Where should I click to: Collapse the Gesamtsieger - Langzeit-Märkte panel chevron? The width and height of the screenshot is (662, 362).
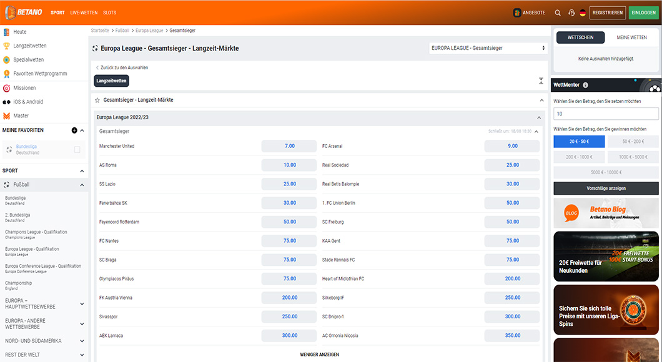click(x=541, y=100)
